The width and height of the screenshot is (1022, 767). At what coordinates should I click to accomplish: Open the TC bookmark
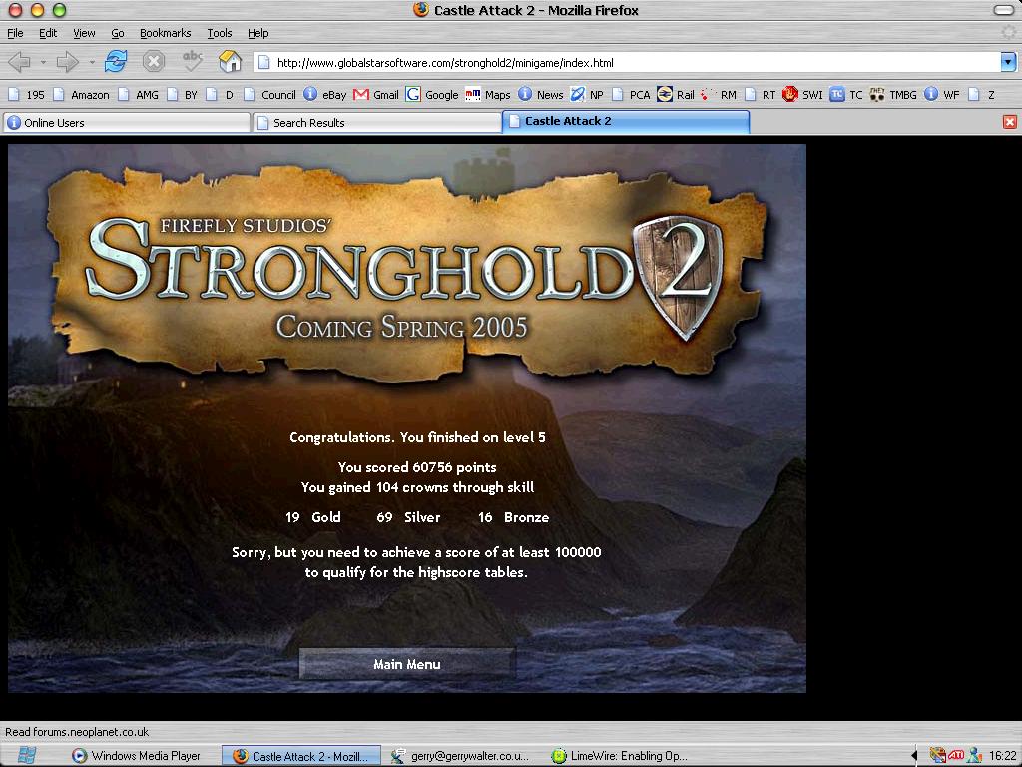[x=846, y=95]
